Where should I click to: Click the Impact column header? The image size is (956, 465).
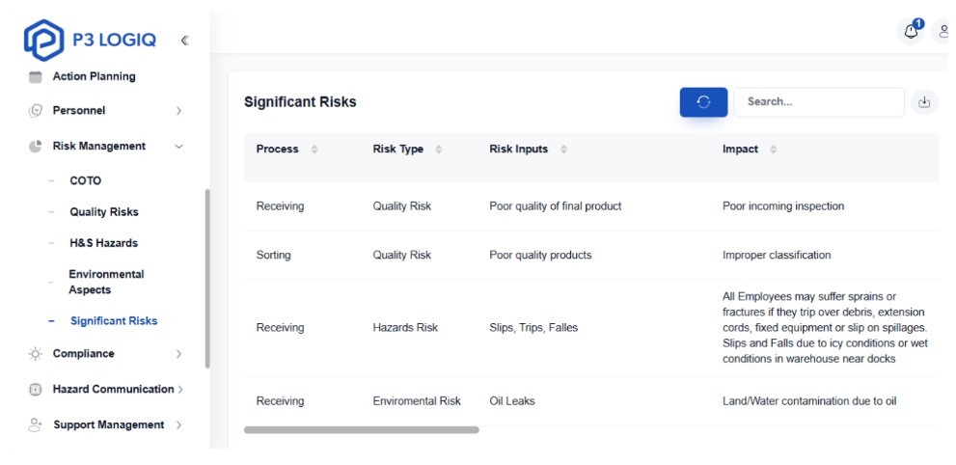point(740,150)
